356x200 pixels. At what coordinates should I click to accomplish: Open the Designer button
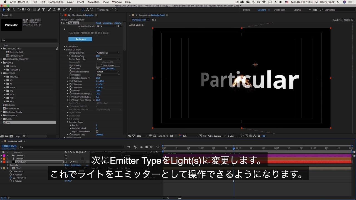tap(80, 39)
